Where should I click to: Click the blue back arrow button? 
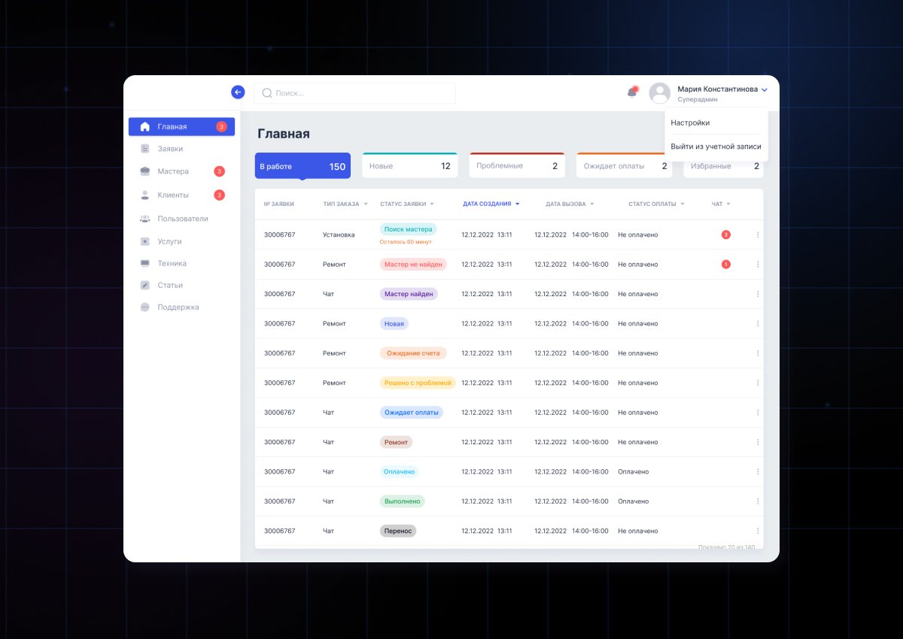coord(237,91)
